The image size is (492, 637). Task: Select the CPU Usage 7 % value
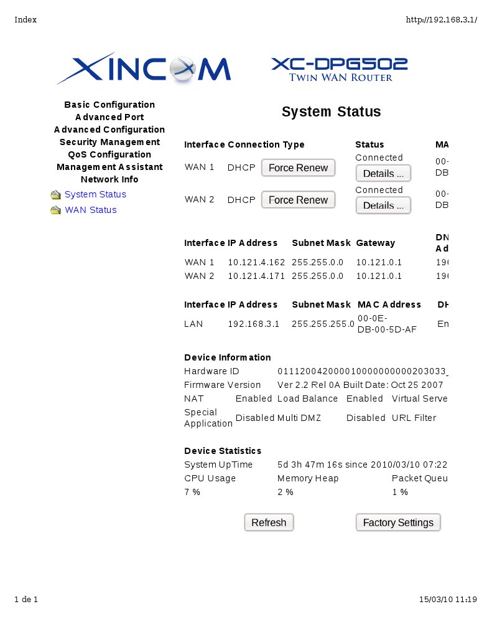[192, 492]
